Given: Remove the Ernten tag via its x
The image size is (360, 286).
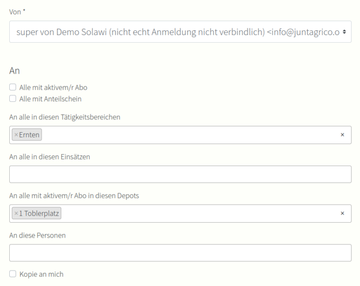Looking at the screenshot, I should click(x=16, y=135).
